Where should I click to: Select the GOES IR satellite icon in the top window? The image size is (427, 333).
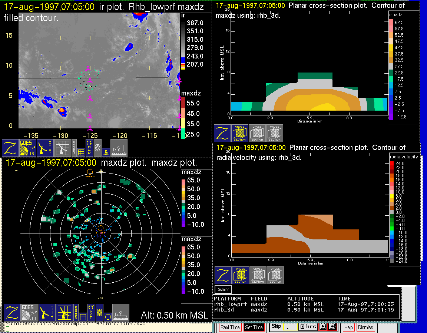pos(28,148)
